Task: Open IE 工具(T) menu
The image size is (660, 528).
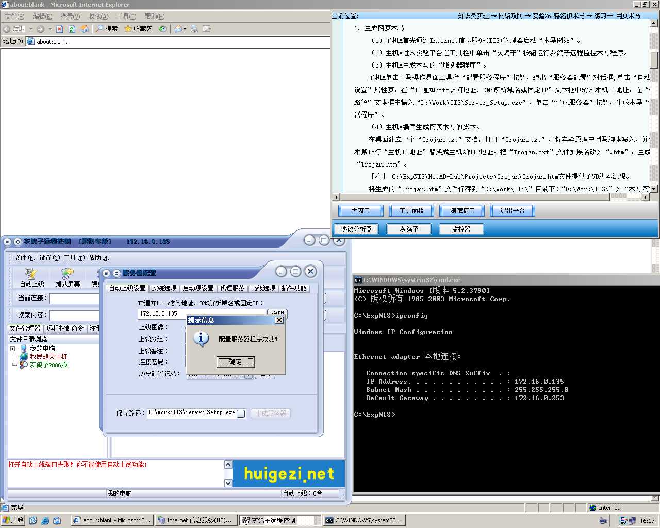Action: [126, 16]
